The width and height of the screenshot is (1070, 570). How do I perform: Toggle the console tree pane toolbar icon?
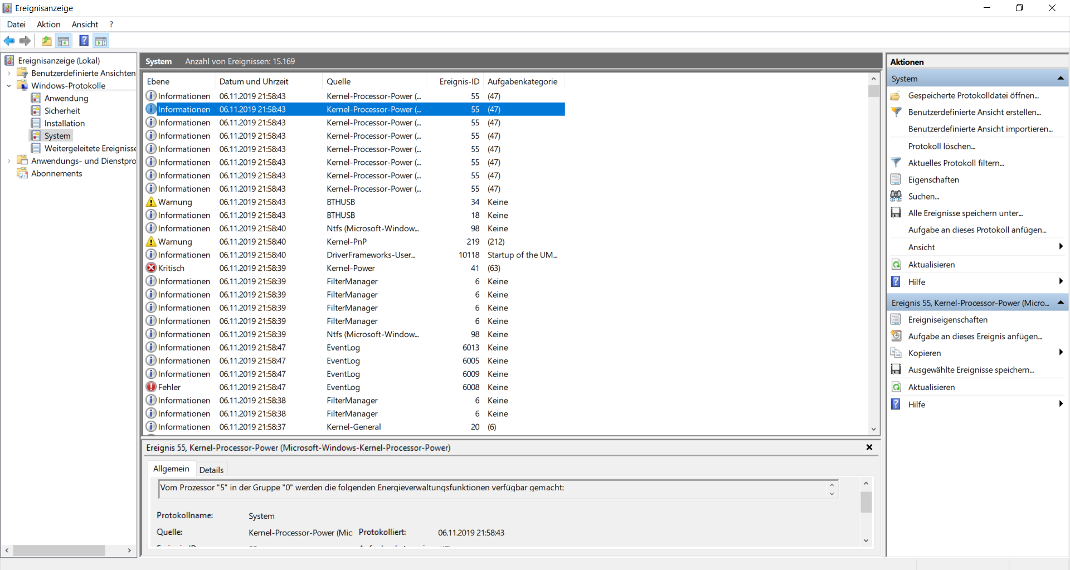[64, 41]
